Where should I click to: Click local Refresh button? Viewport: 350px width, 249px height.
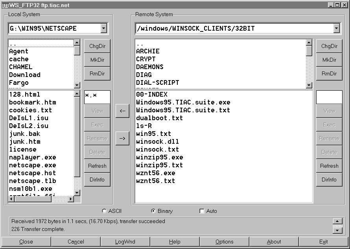(97, 166)
